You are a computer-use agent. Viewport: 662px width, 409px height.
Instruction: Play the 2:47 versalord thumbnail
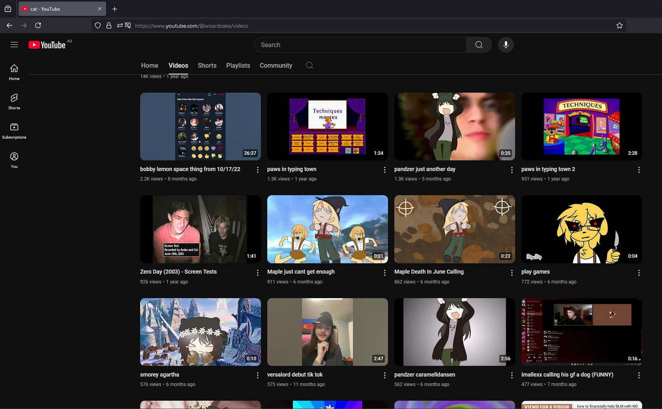327,332
